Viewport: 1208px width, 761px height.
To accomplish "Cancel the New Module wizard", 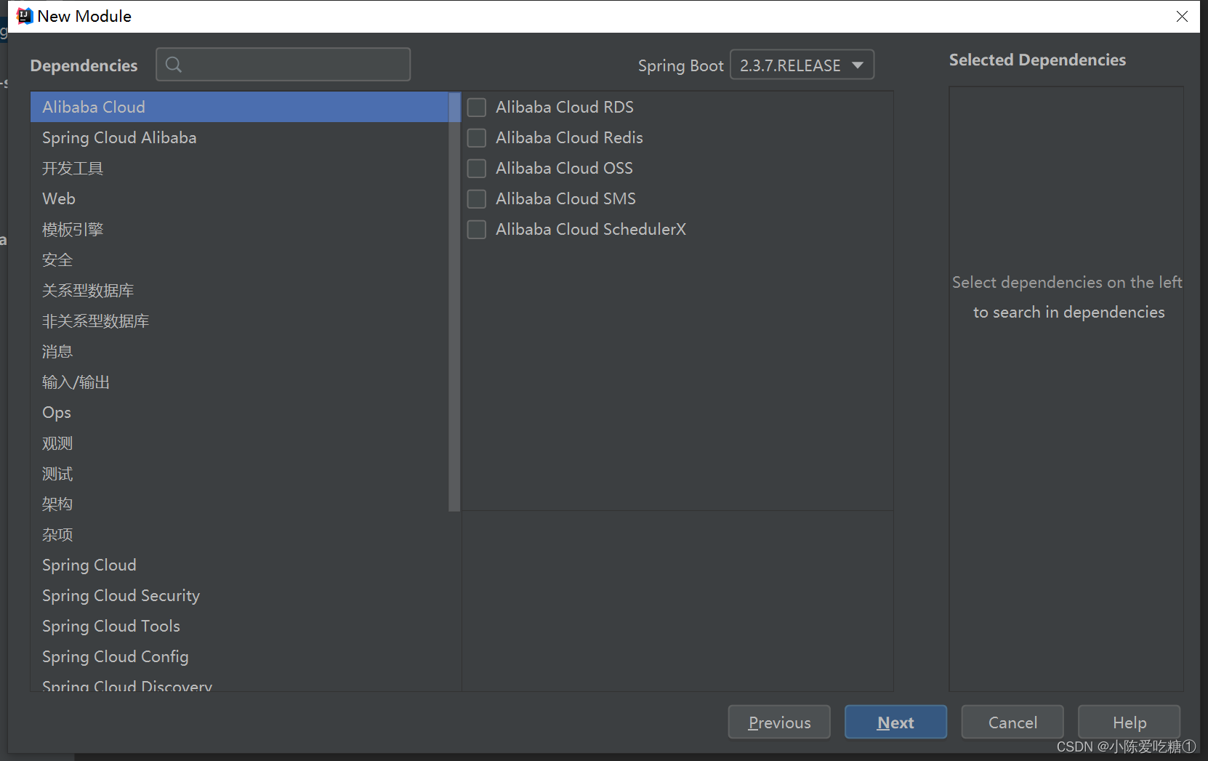I will (1012, 722).
